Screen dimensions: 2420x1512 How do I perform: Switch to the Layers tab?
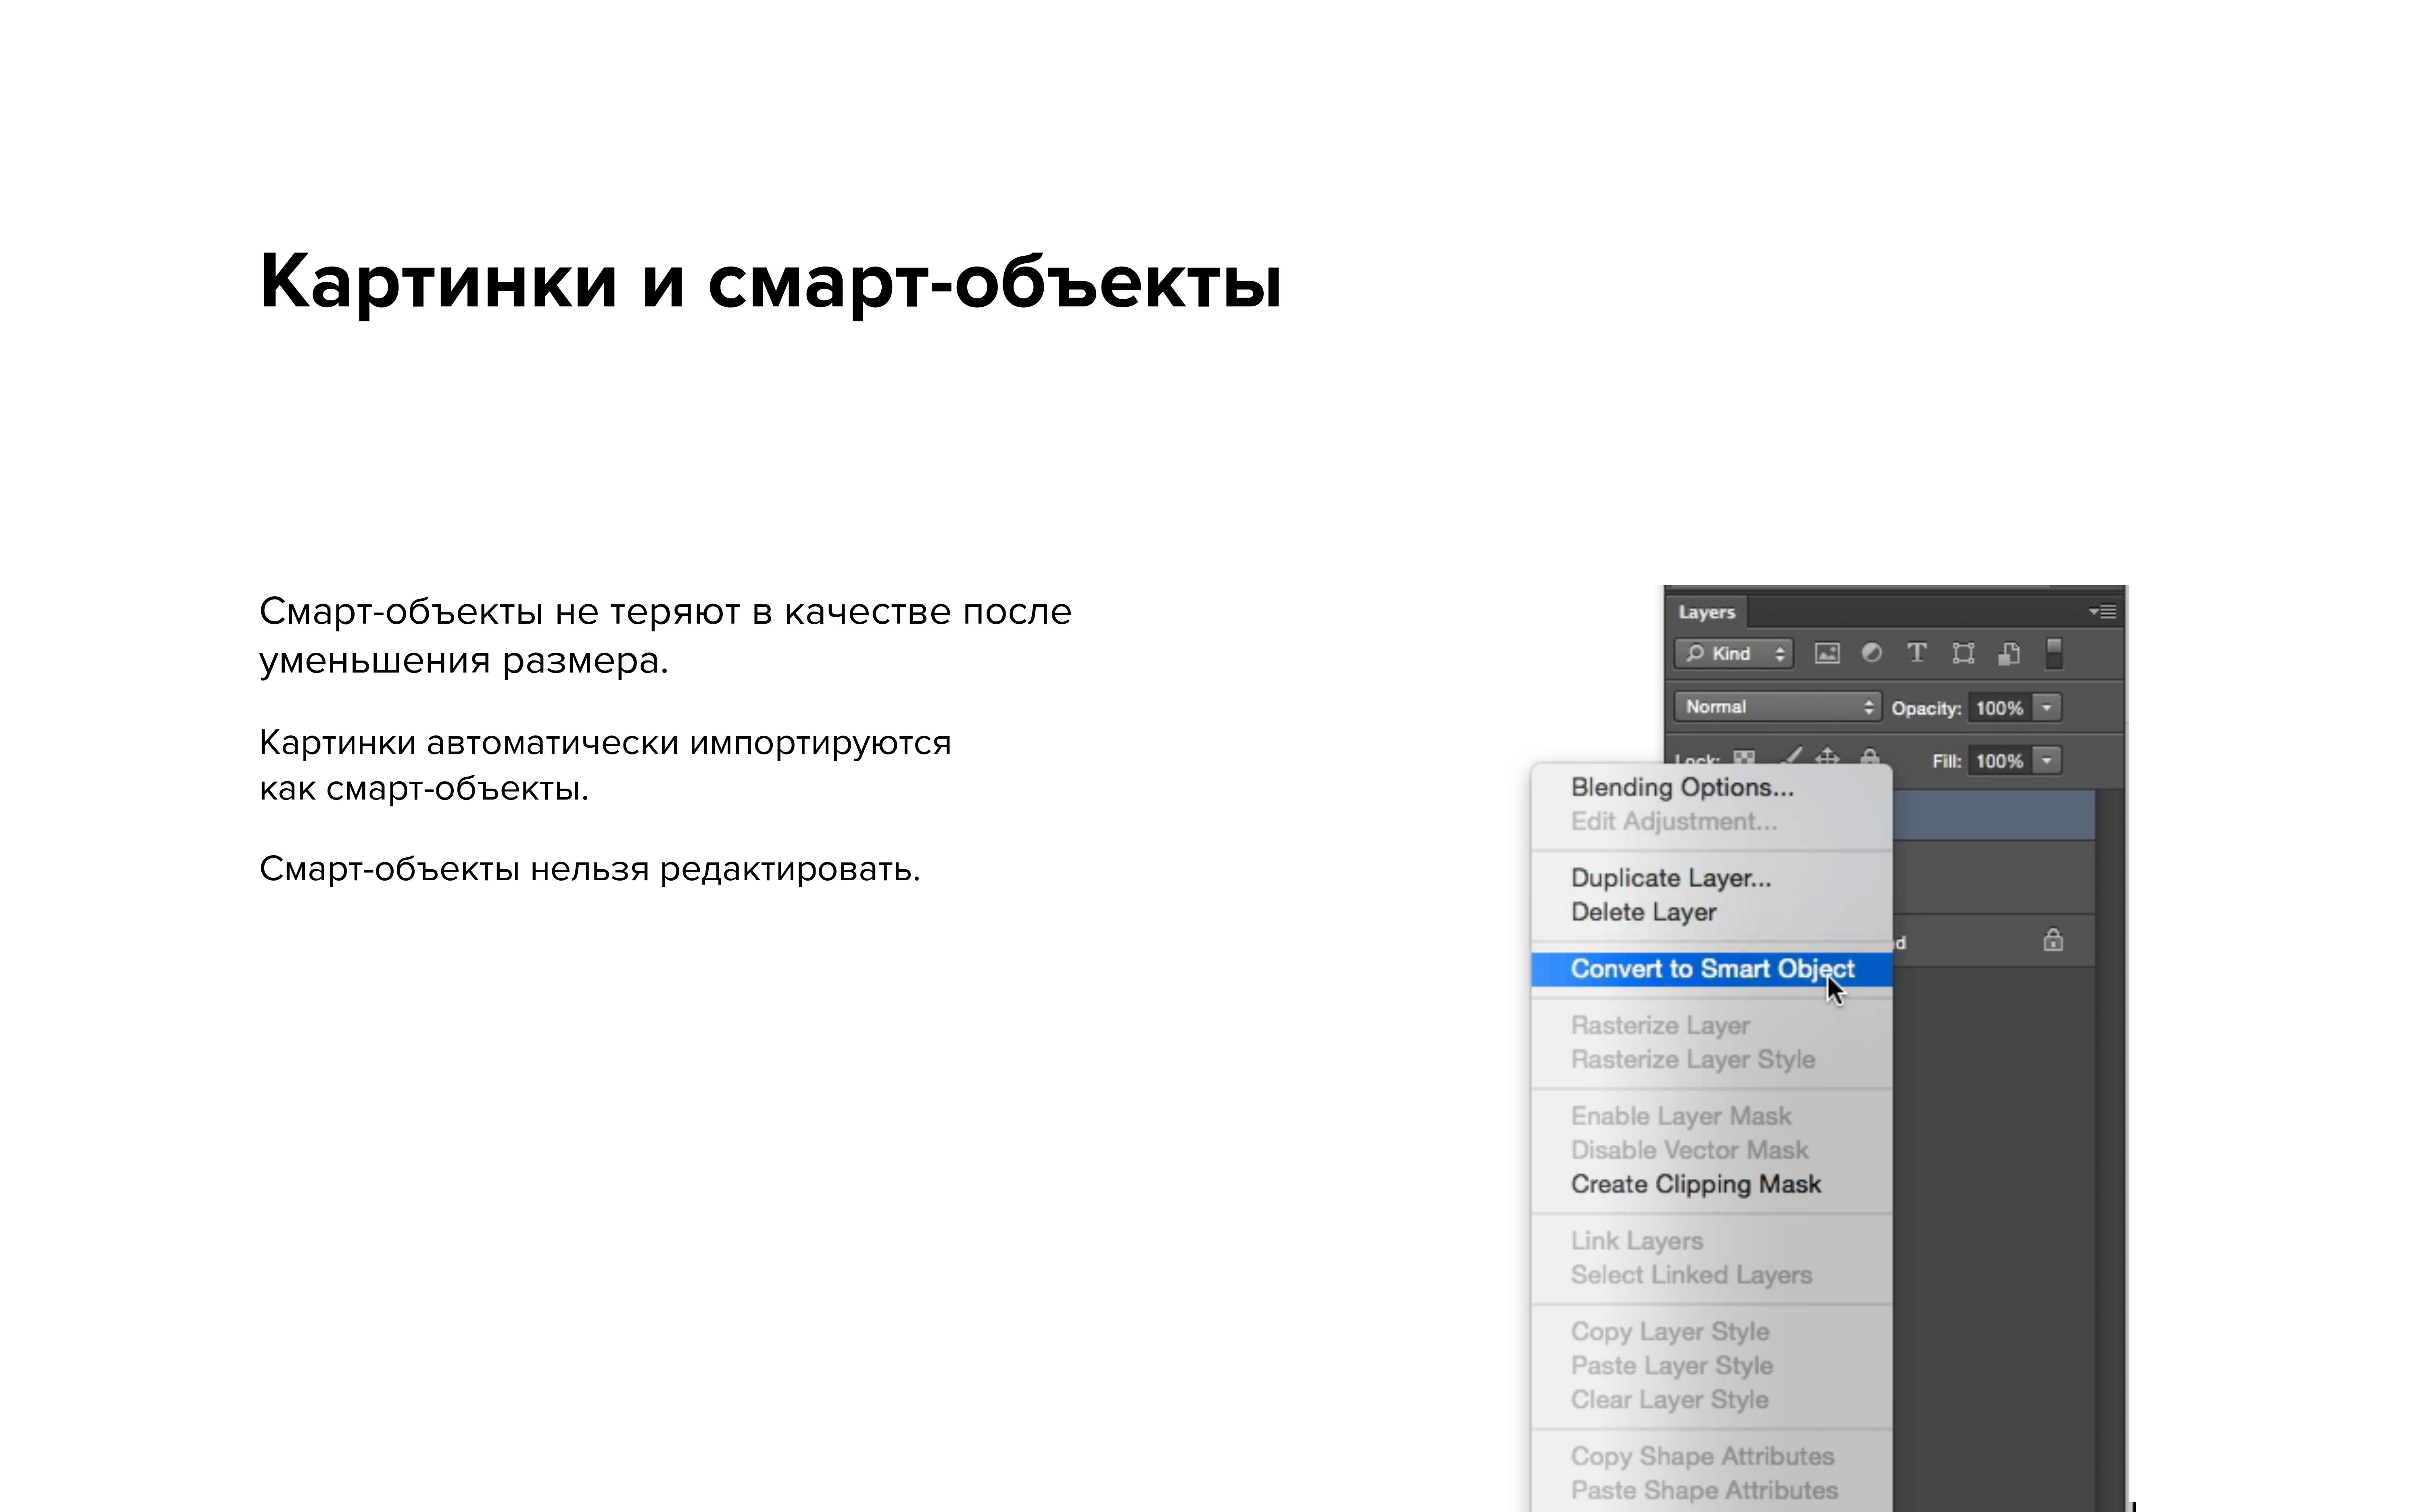1706,612
